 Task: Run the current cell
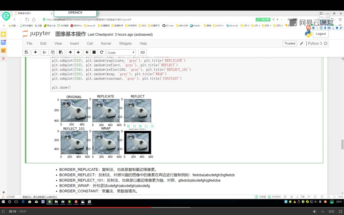(x=87, y=52)
